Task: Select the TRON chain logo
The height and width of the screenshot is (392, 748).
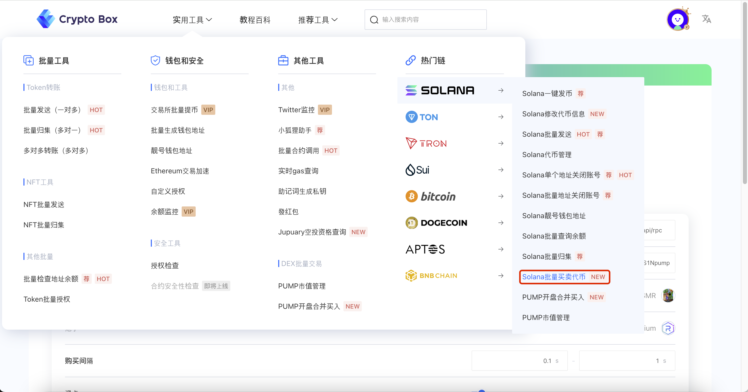Action: click(x=426, y=143)
